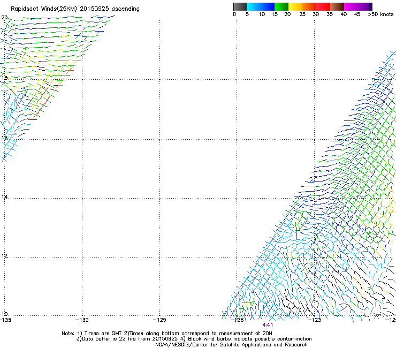Viewport: 396px width, 348px height.
Task: Select the latitude axis label '16'
Action: coord(4,138)
